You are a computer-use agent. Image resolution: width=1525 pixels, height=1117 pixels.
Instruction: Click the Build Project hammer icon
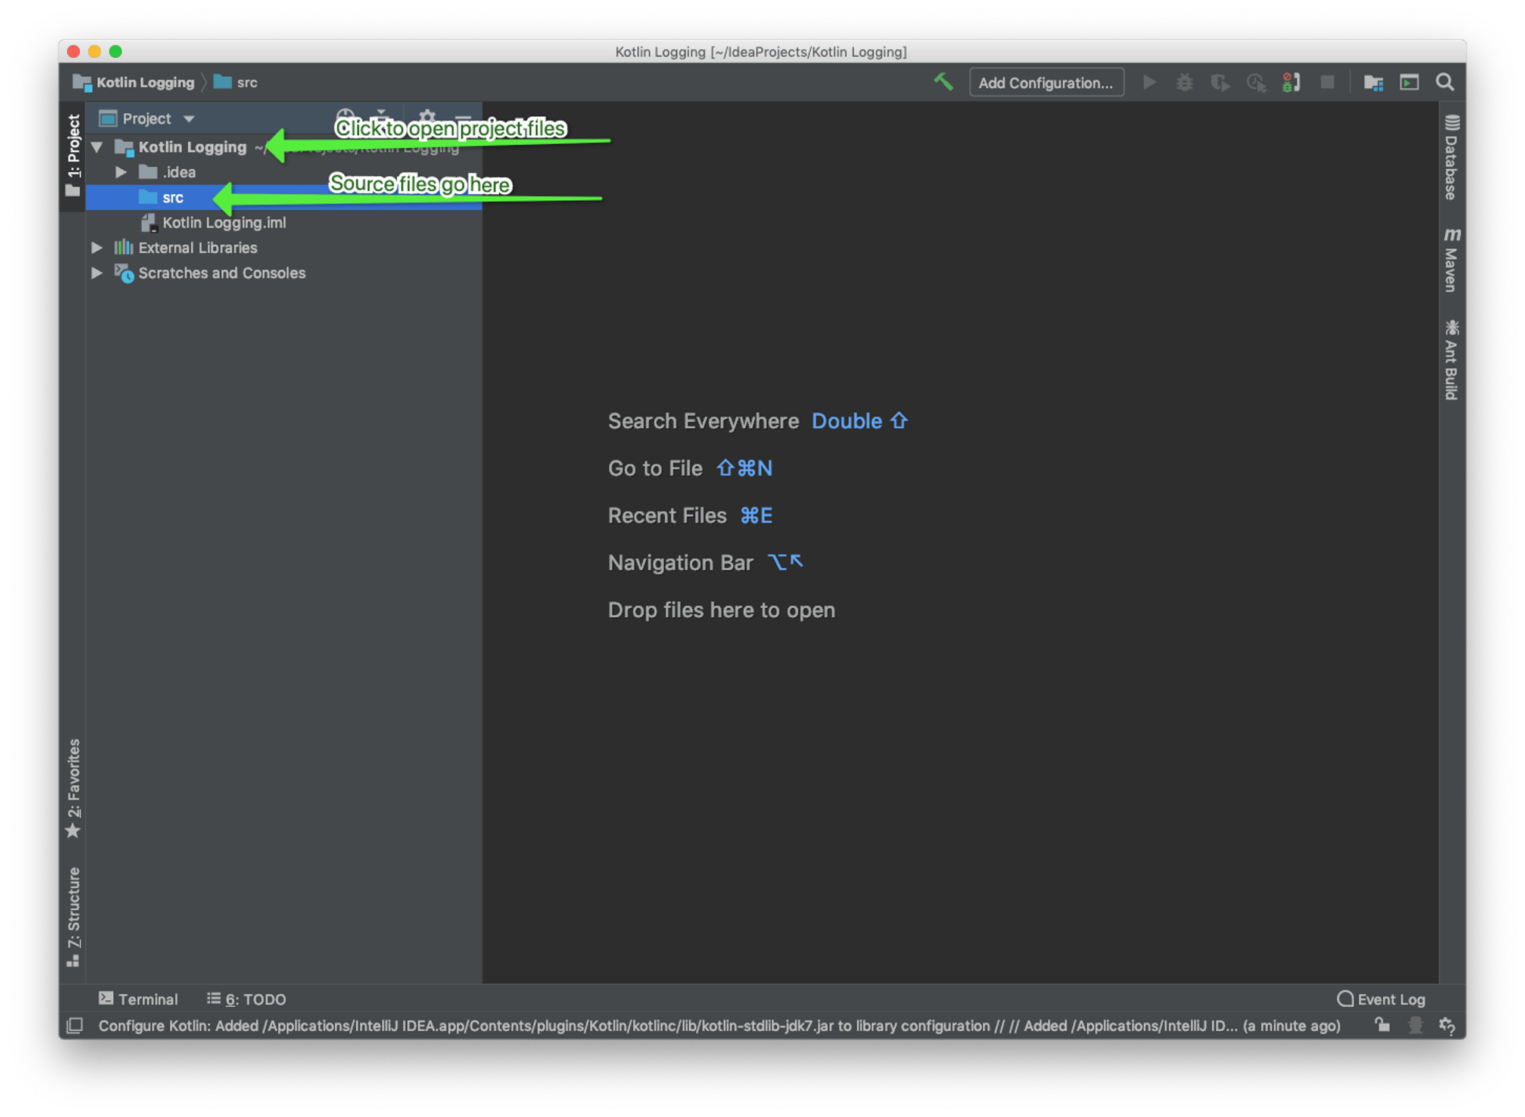pyautogui.click(x=943, y=82)
